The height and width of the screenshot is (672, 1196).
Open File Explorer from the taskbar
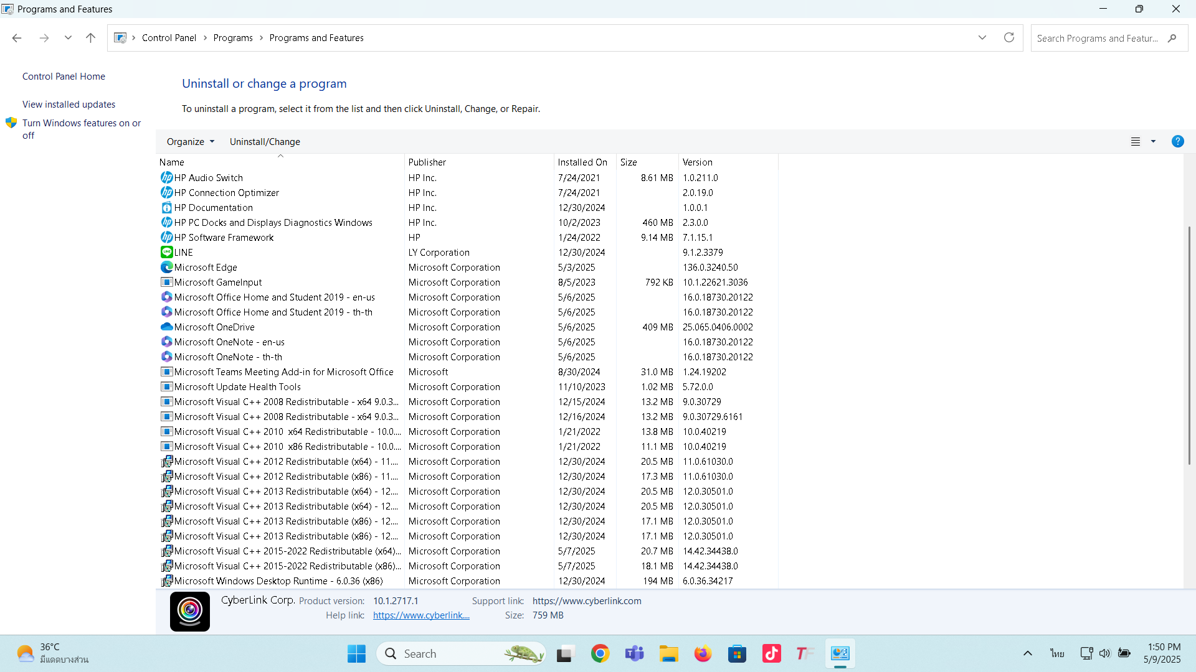pyautogui.click(x=668, y=654)
